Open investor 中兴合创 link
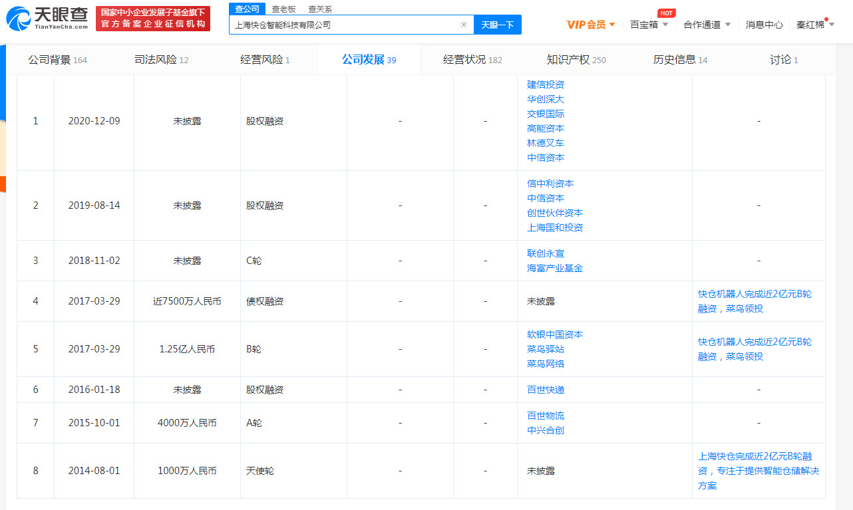The height and width of the screenshot is (510, 853). (x=546, y=430)
